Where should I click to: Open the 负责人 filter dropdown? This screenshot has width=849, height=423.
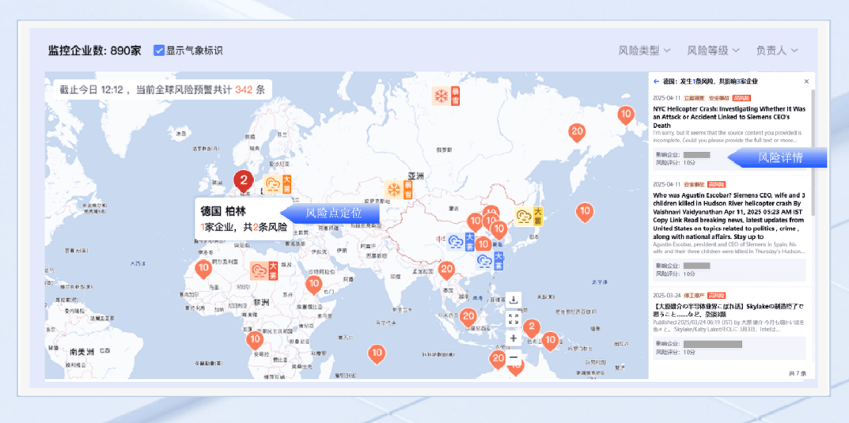(x=776, y=51)
